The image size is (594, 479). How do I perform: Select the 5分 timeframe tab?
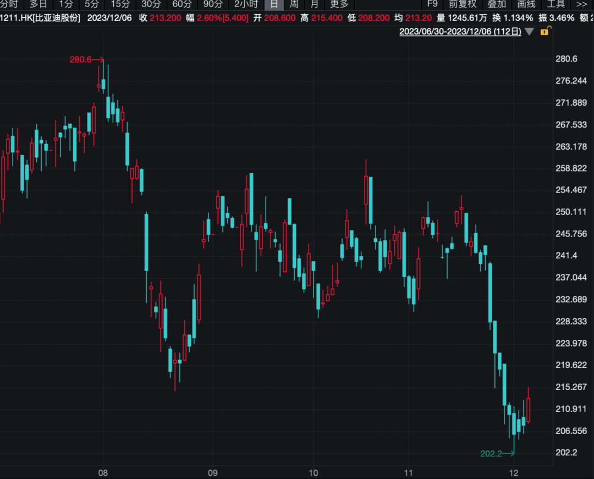91,4
